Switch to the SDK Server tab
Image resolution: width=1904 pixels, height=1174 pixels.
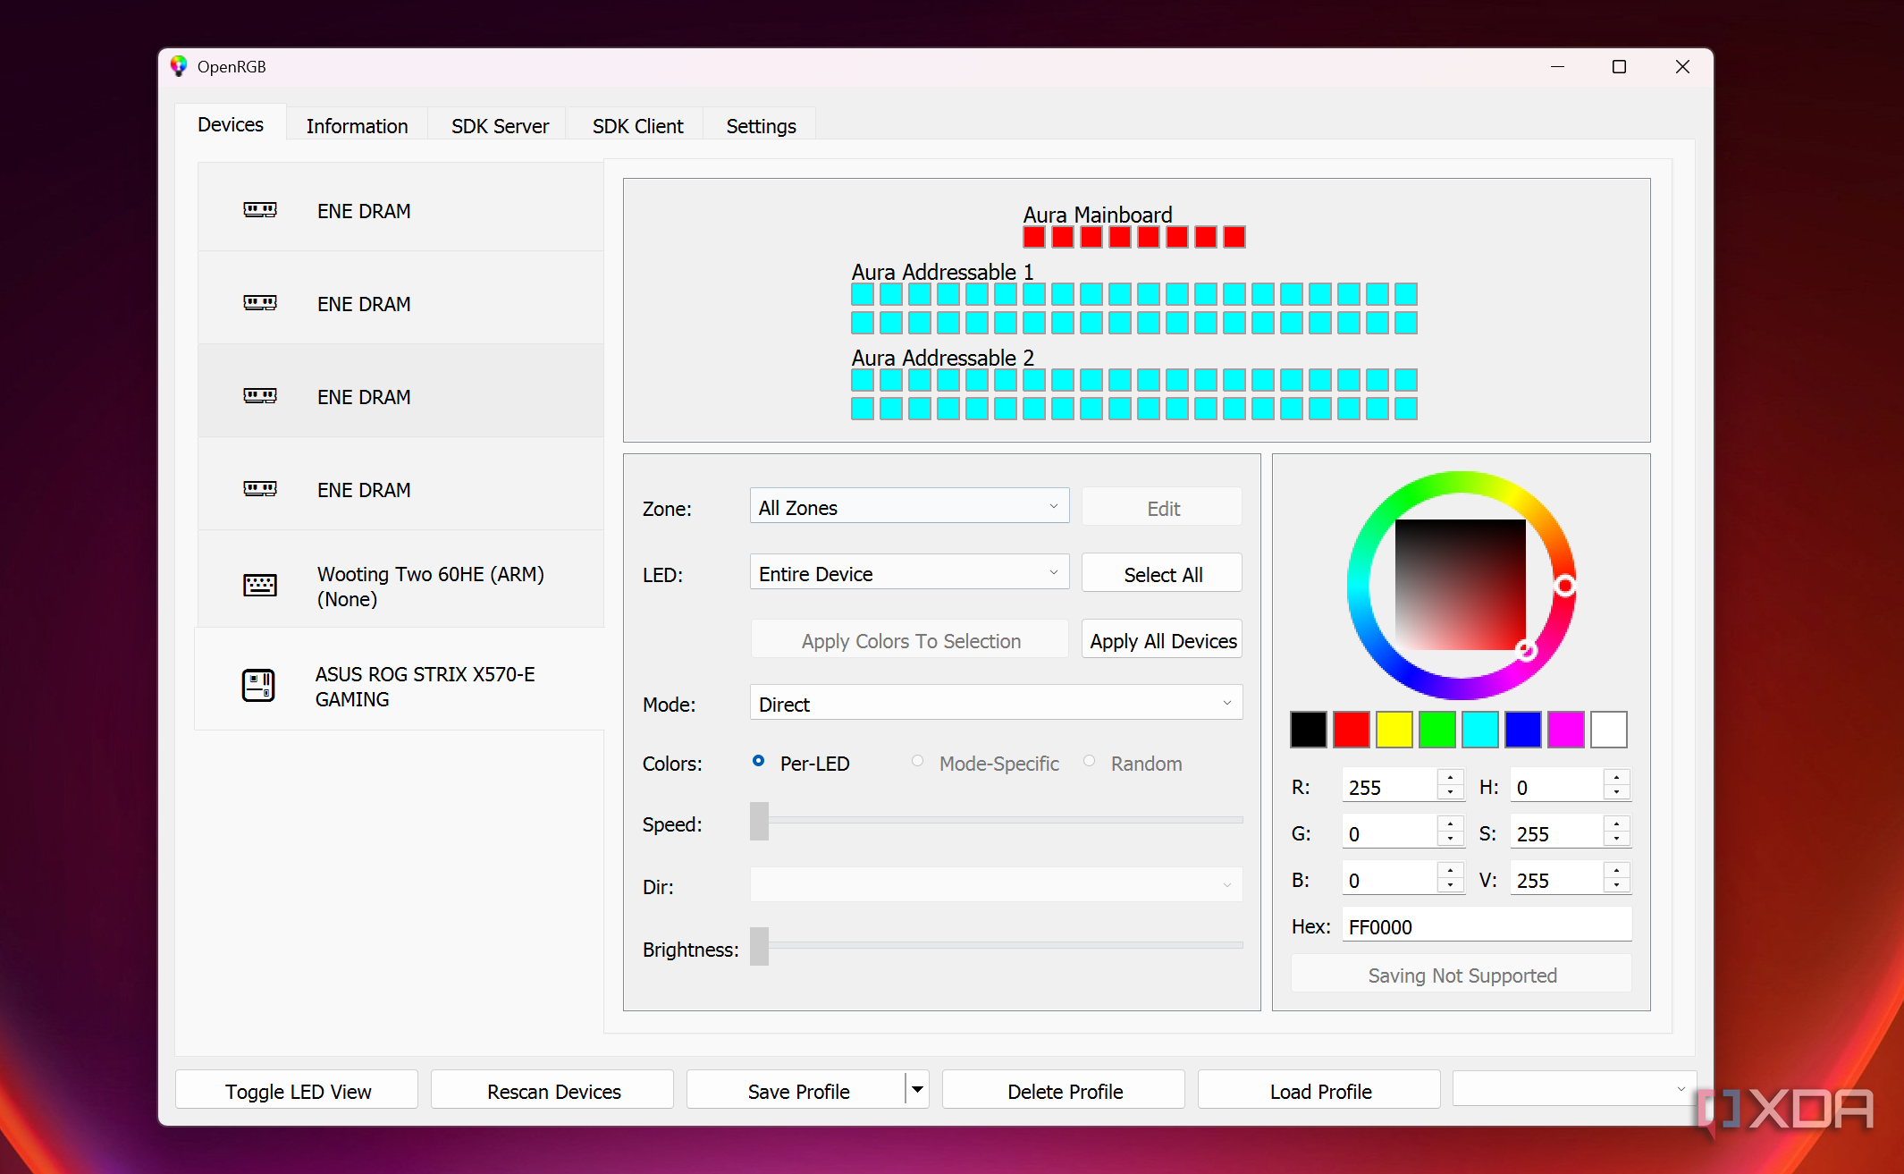coord(500,126)
